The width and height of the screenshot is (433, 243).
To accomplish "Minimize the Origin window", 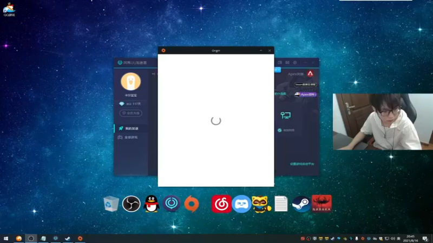I will (261, 50).
